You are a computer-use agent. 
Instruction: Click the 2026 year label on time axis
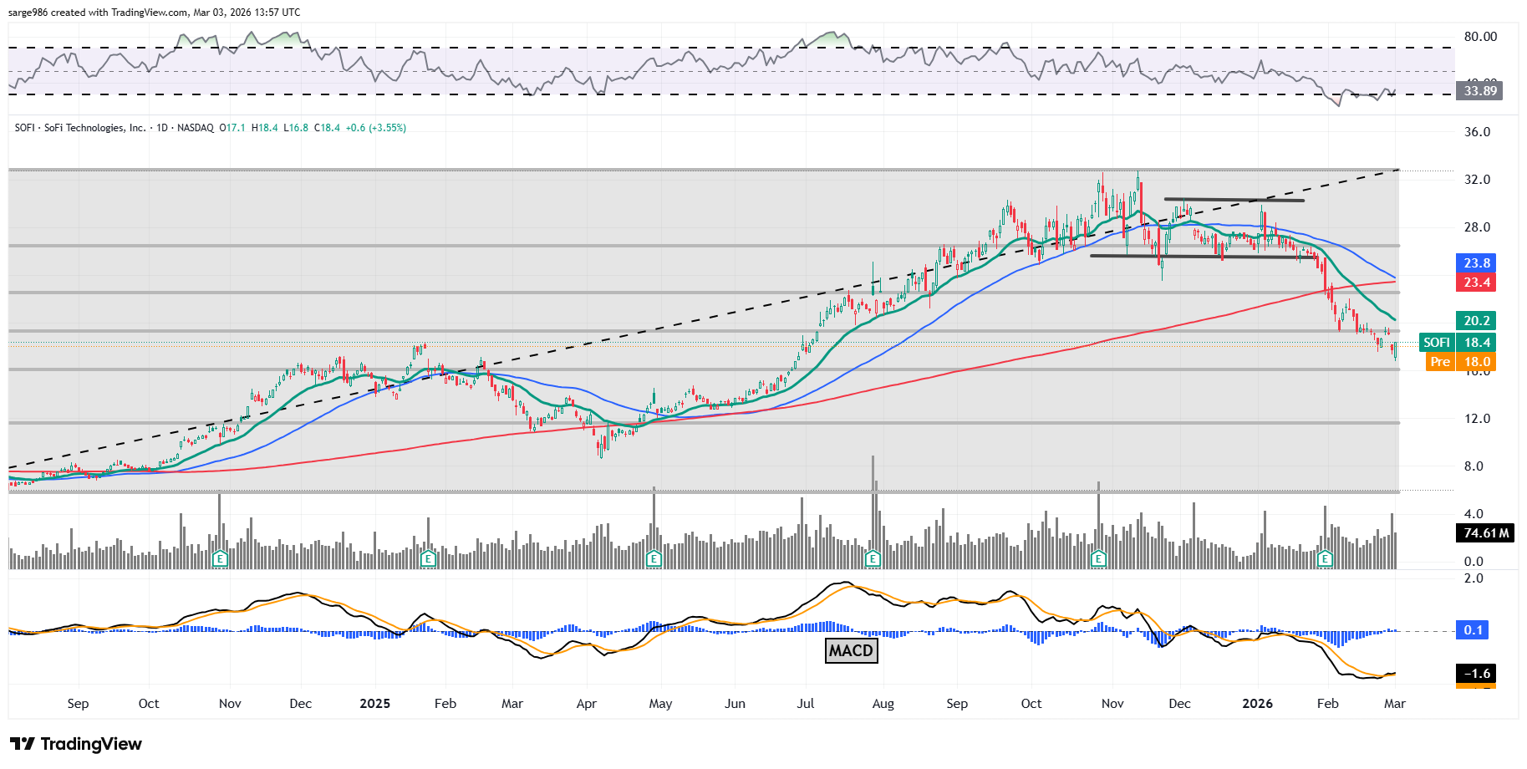pyautogui.click(x=1257, y=704)
